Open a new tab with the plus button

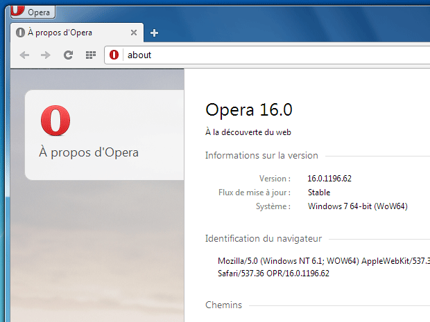click(154, 33)
